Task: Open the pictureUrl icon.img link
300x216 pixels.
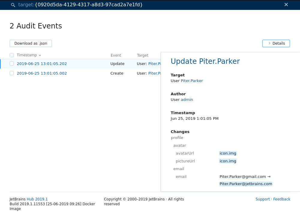Action: tap(228, 161)
